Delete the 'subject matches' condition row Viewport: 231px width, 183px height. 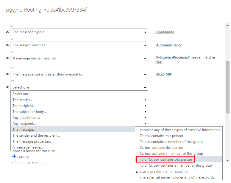click(7, 45)
